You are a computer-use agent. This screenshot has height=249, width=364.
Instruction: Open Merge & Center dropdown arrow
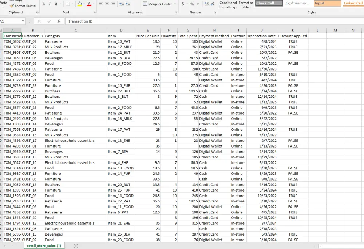point(175,4)
